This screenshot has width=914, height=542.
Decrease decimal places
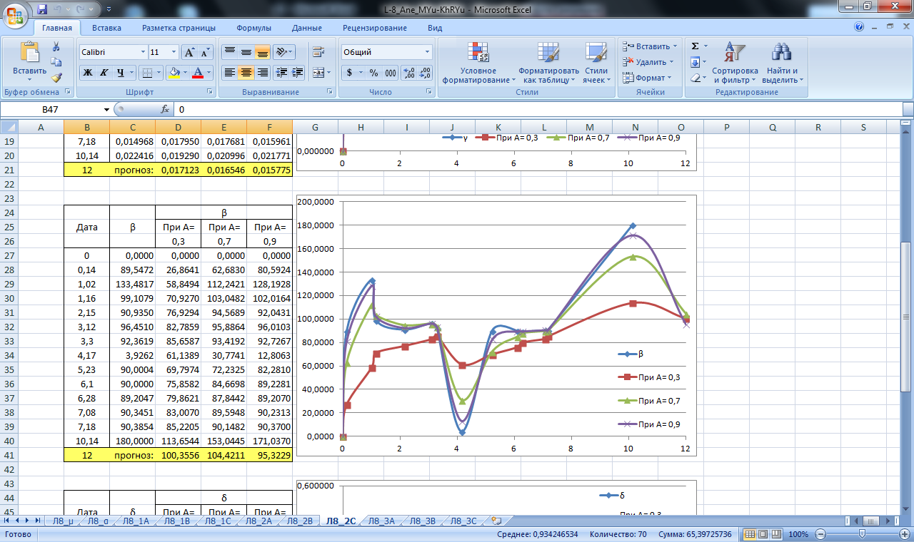[x=425, y=72]
